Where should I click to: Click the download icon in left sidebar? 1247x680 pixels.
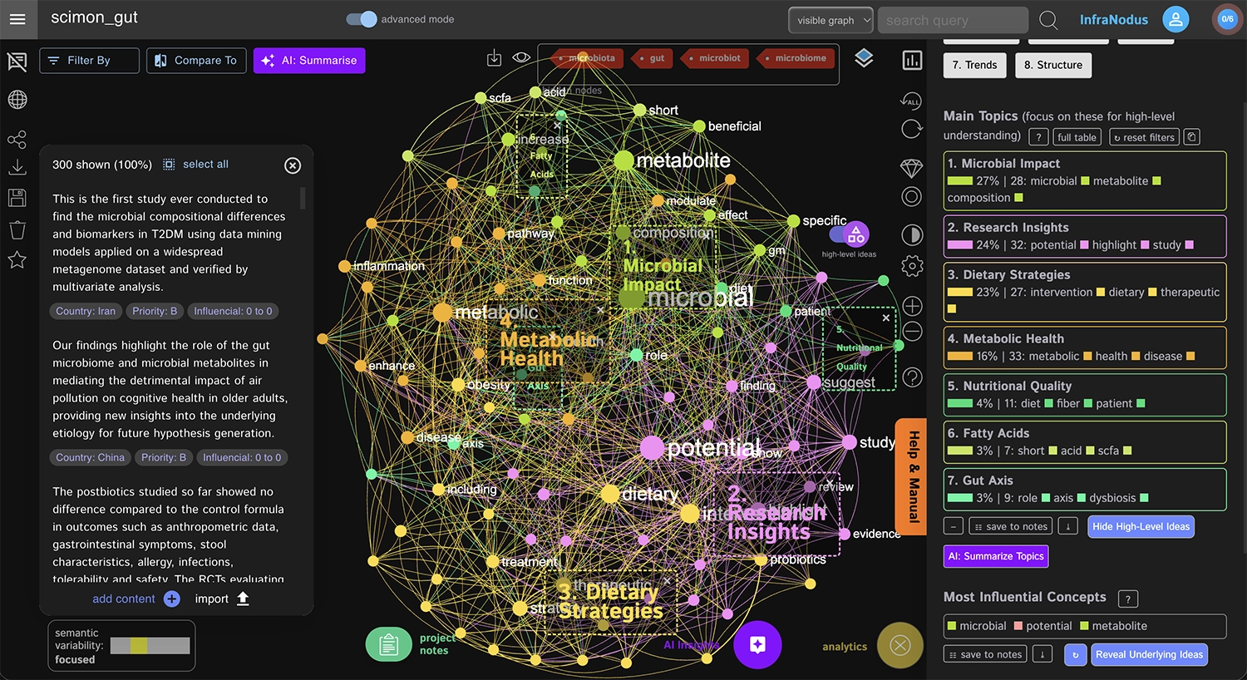pyautogui.click(x=17, y=167)
